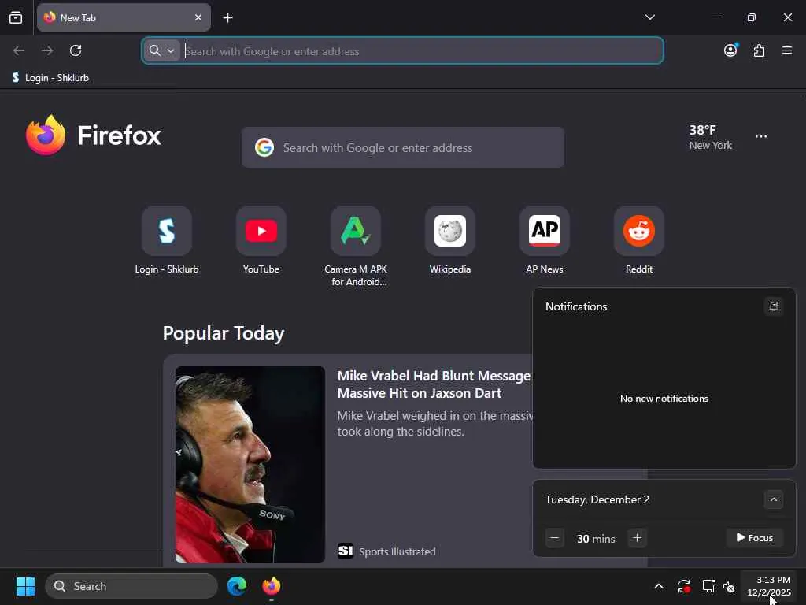Open the Extensions puzzle icon
The image size is (806, 605).
pos(759,50)
